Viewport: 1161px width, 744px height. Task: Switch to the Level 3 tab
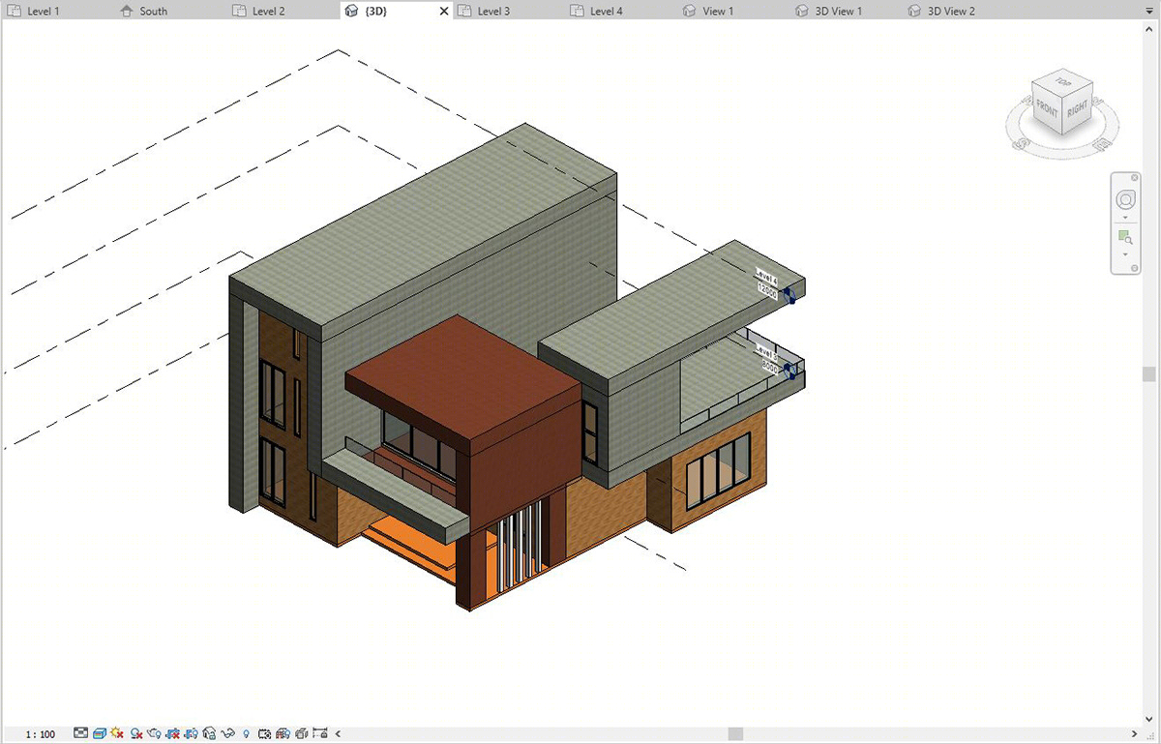(493, 11)
